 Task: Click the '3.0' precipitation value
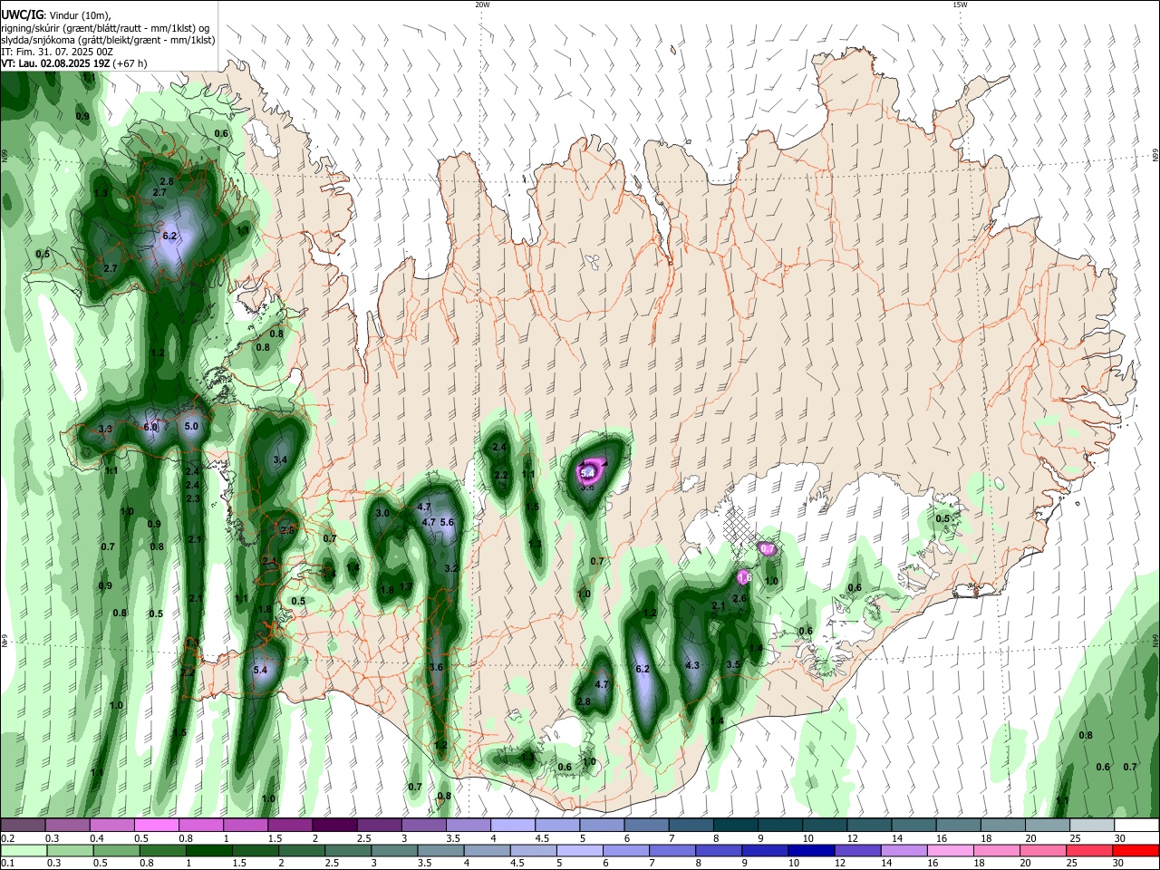pyautogui.click(x=382, y=514)
